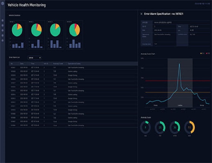Viewport: 212px width, 163px height.
Task: Click the app logo circle at top of sidebar
Action: (x=3, y=4)
